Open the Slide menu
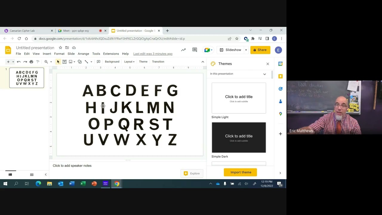 (71, 54)
